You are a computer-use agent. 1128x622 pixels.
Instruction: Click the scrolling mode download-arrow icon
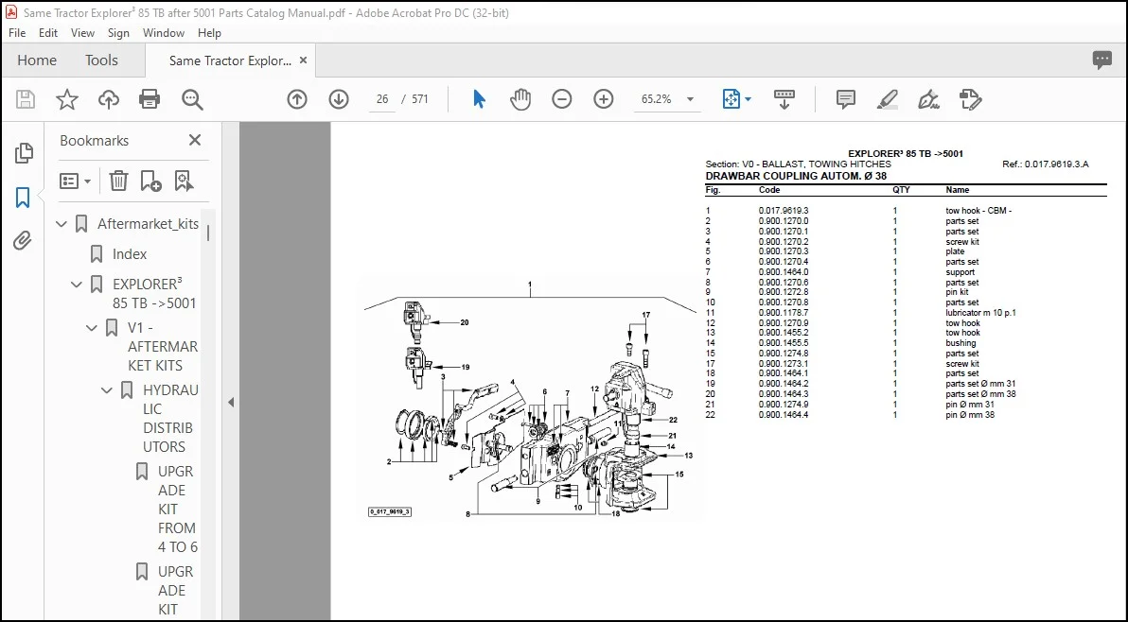pos(784,99)
